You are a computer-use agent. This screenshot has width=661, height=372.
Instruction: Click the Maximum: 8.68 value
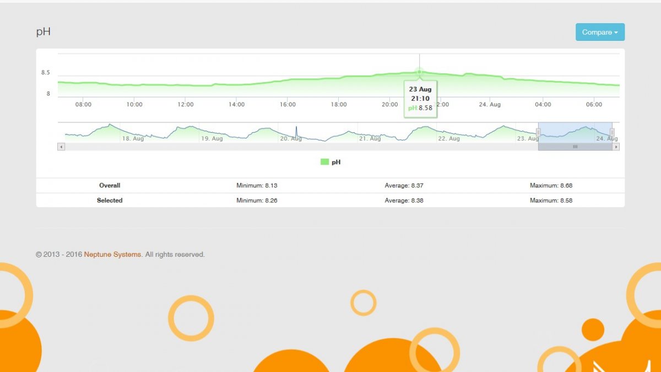[551, 186]
